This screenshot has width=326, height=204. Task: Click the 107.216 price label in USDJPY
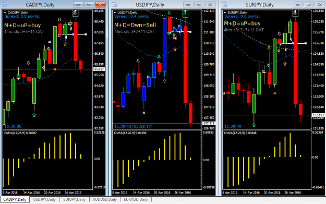tap(209, 123)
